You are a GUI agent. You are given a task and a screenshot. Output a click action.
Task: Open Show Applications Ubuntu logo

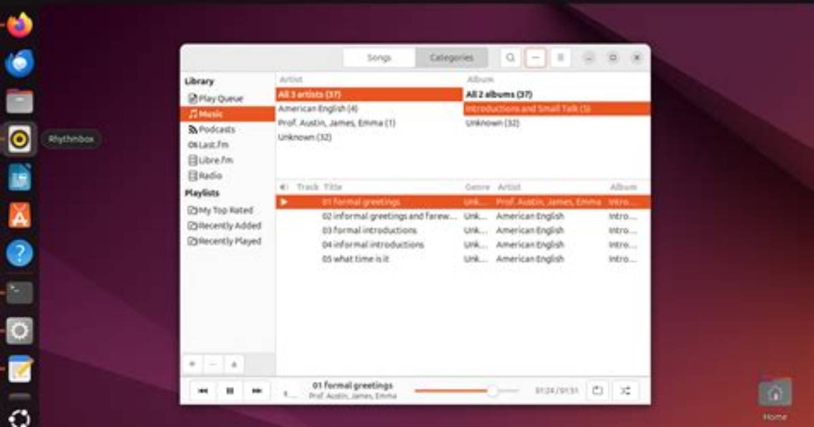tap(19, 417)
